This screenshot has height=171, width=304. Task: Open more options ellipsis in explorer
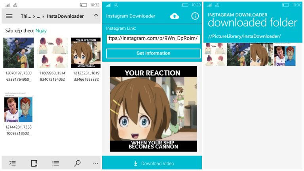click(95, 163)
